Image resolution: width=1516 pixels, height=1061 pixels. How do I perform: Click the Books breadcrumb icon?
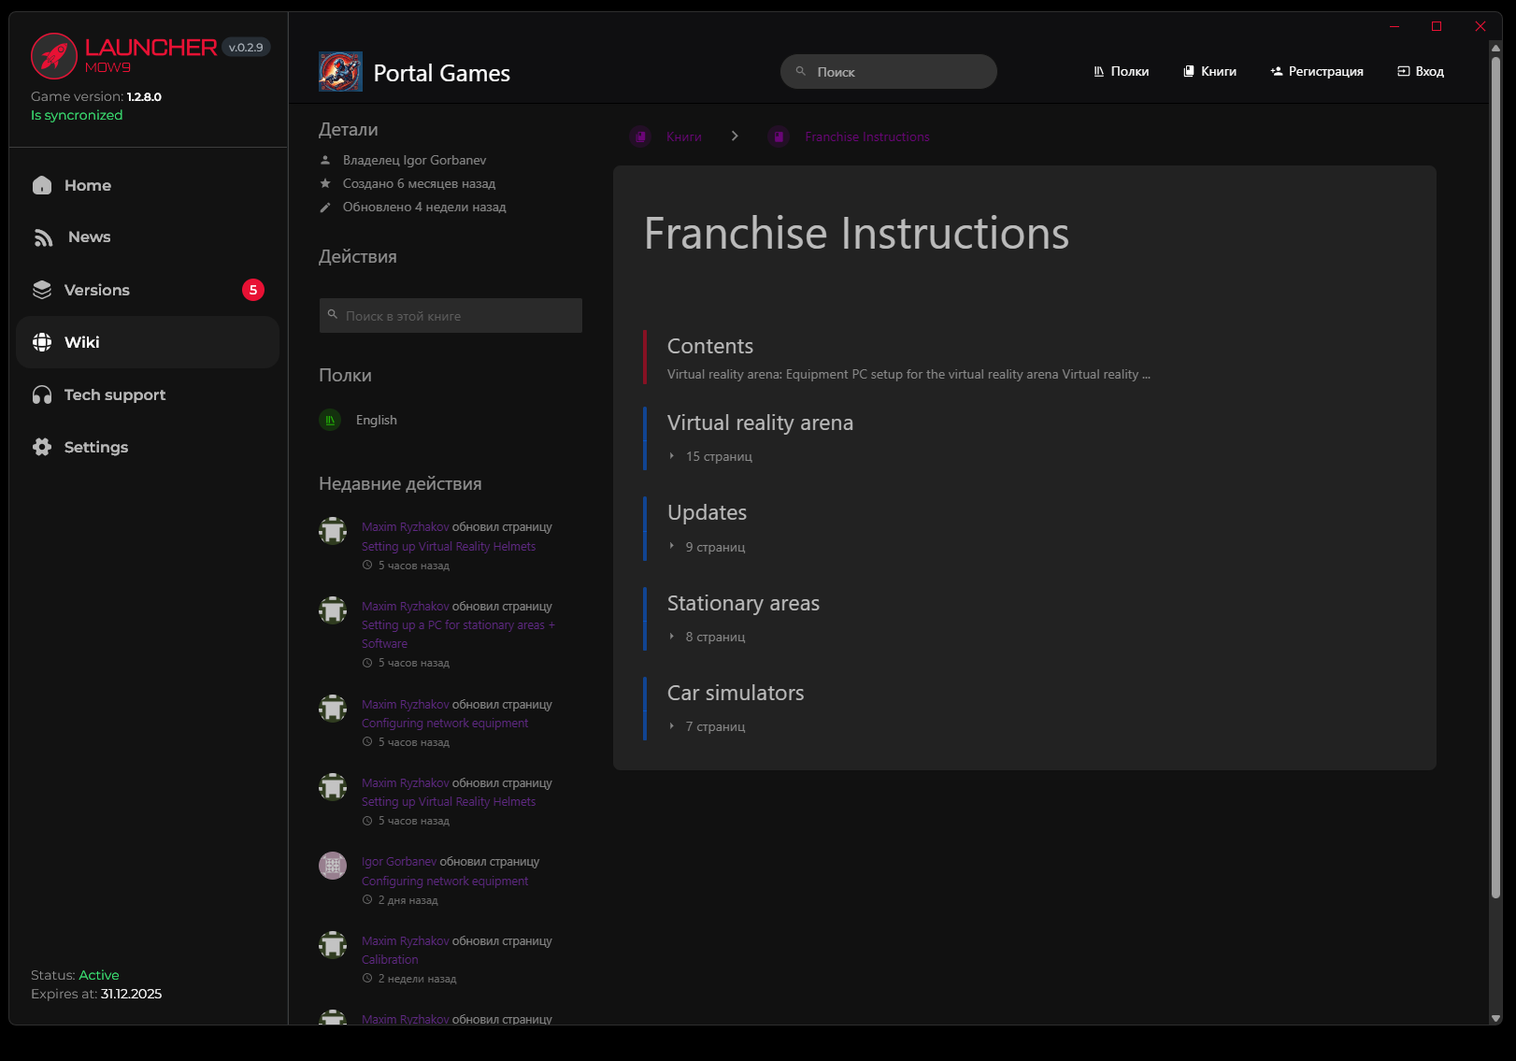click(640, 136)
